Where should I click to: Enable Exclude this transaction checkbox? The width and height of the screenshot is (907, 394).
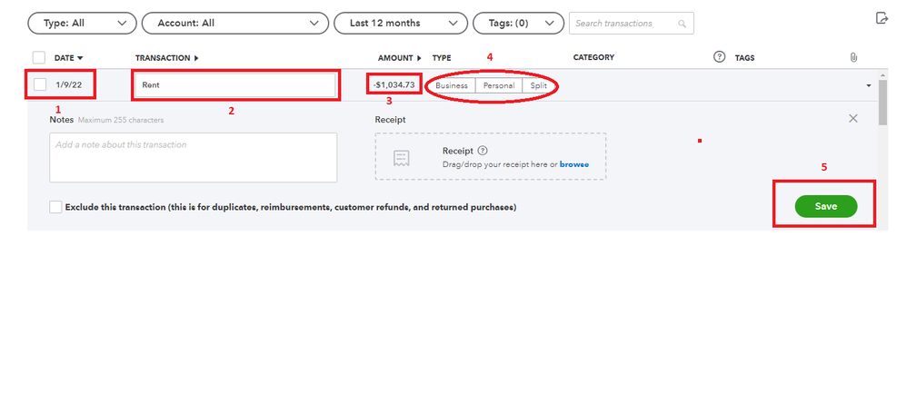tap(55, 207)
